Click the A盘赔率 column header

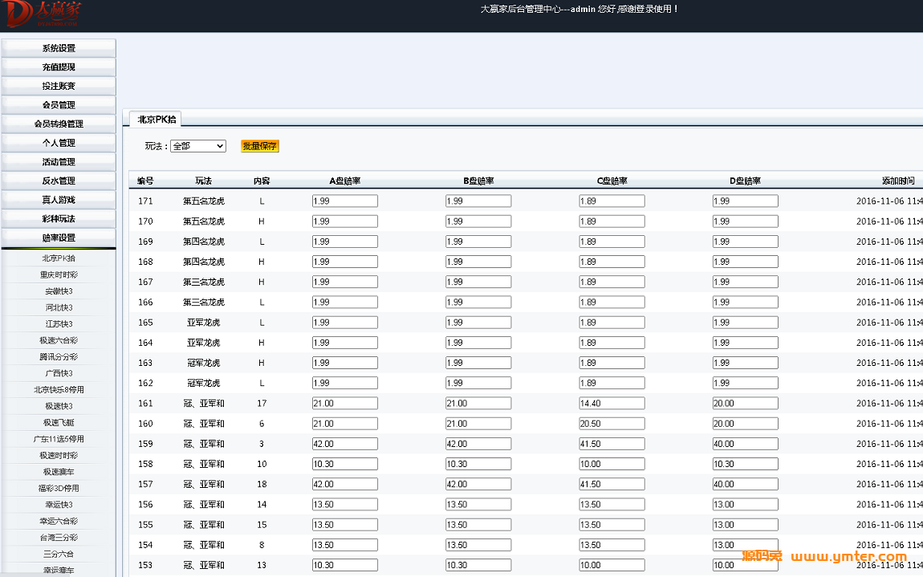pos(345,181)
